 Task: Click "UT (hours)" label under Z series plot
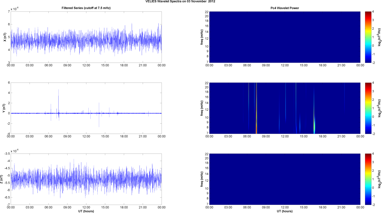tap(86, 211)
